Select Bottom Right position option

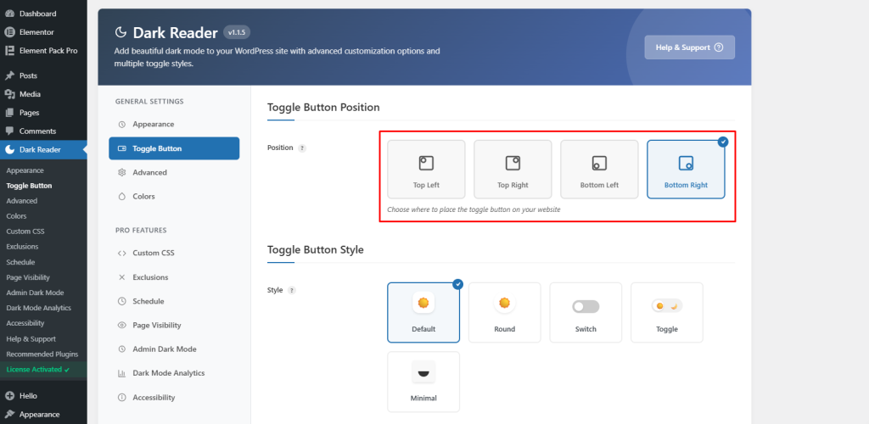(686, 170)
